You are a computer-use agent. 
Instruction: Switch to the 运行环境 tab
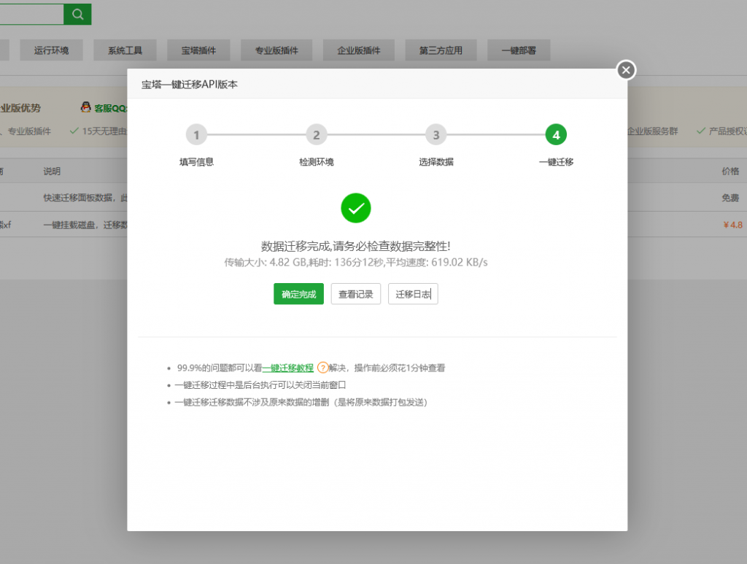click(x=51, y=50)
